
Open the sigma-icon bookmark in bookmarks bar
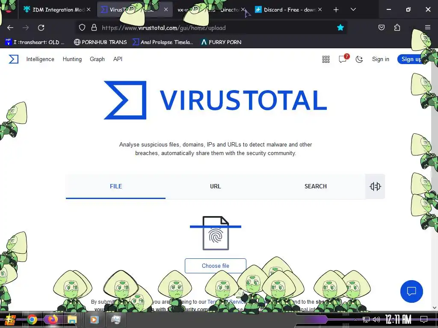click(x=163, y=42)
